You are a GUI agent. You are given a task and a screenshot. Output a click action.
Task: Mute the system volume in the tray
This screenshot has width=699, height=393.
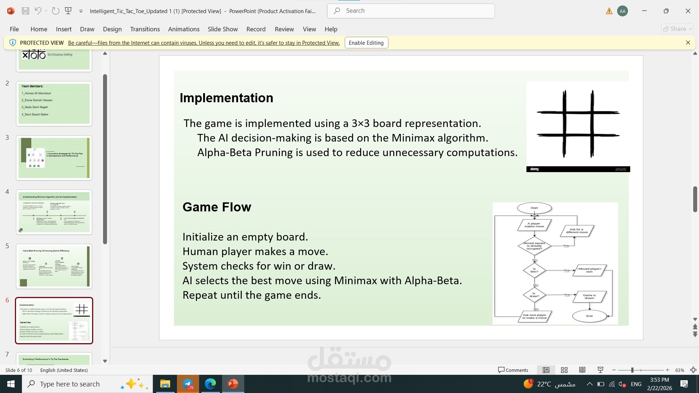(623, 384)
